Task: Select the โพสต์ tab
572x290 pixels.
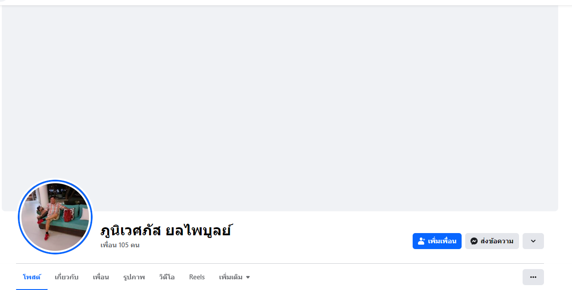Action: 32,277
